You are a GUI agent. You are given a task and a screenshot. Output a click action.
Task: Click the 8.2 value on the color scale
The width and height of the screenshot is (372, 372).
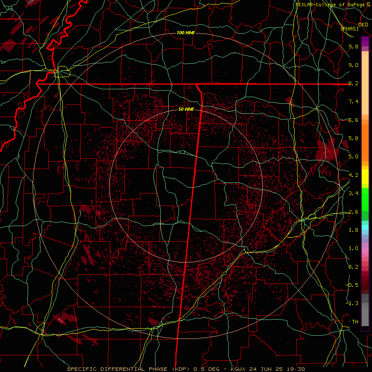[x=353, y=83]
